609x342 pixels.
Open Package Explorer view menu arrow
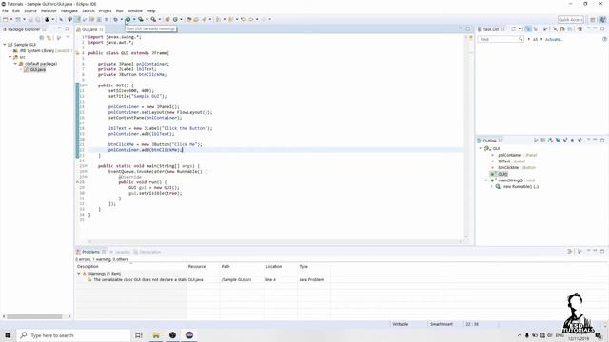[x=68, y=38]
